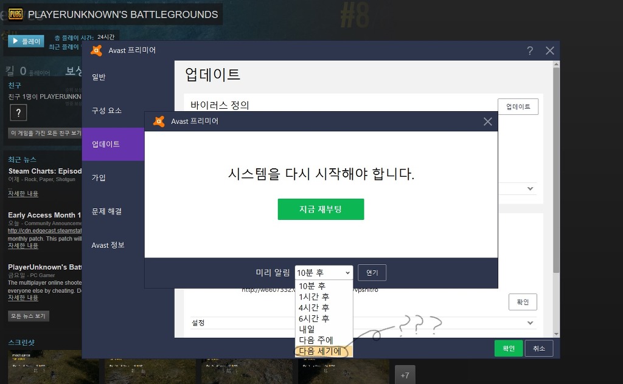
Task: Select the 업데이트 settings tab
Action: click(113, 144)
